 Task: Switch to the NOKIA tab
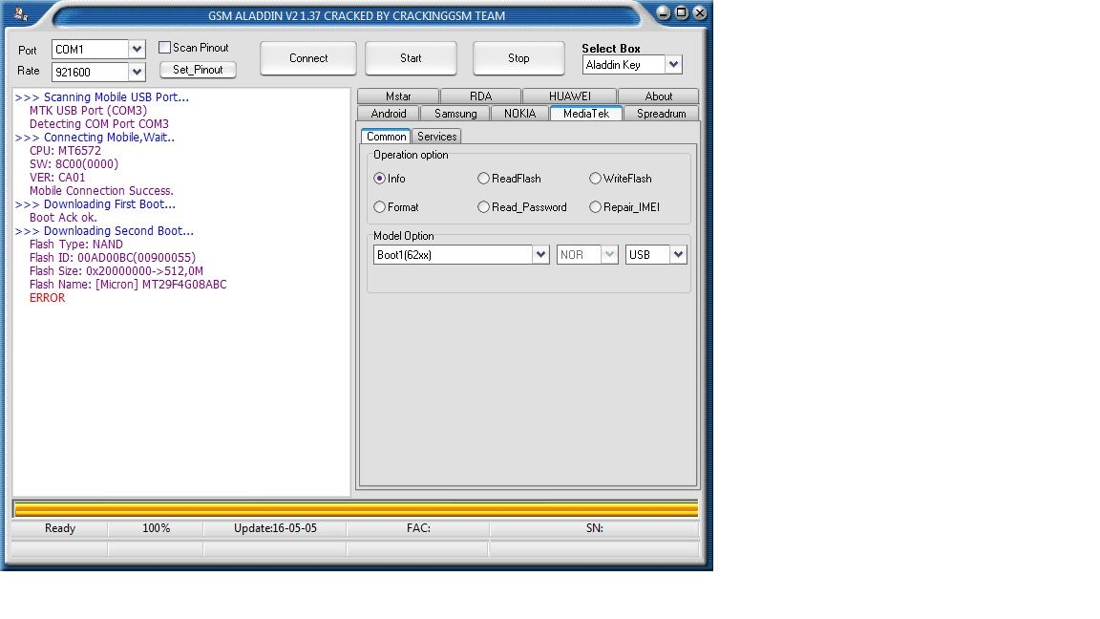click(519, 113)
